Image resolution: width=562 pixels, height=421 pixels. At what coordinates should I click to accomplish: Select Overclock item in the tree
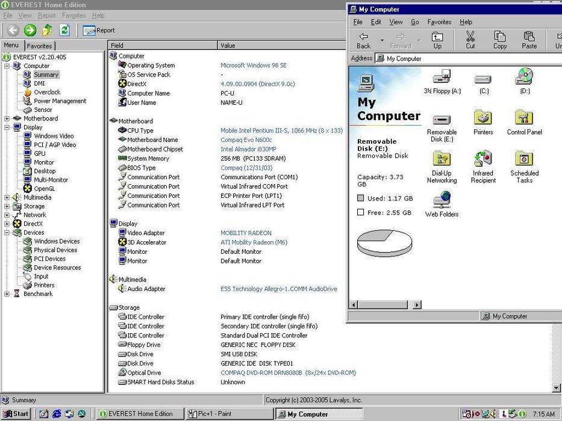pos(47,93)
